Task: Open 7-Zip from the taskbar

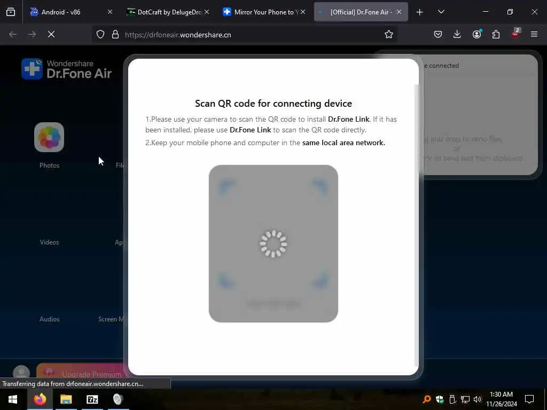Action: [92, 399]
